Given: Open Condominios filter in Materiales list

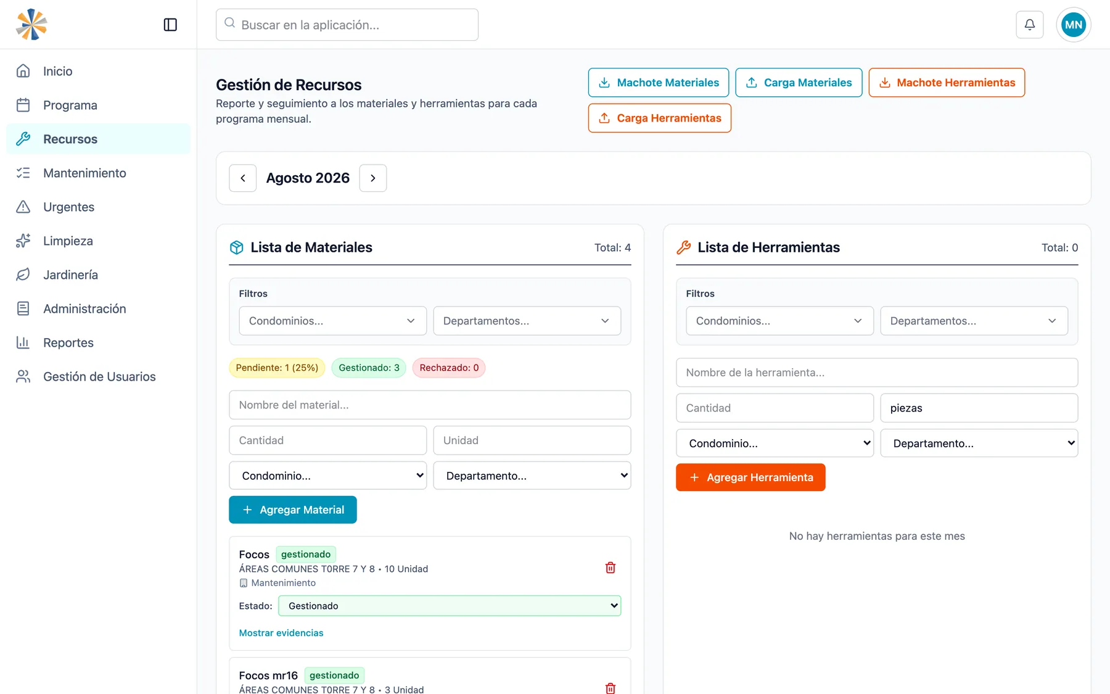Looking at the screenshot, I should click(x=333, y=321).
